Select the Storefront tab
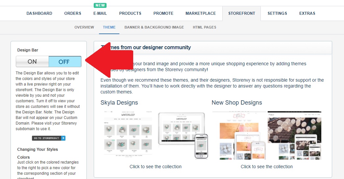This screenshot has width=344, height=179. tap(241, 13)
